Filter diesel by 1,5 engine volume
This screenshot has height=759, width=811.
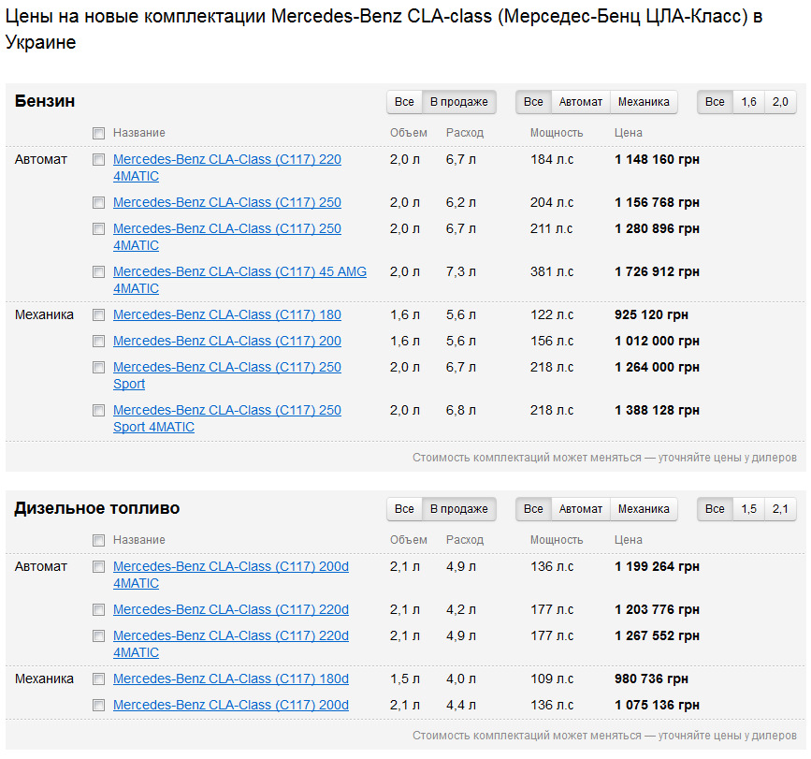[749, 509]
